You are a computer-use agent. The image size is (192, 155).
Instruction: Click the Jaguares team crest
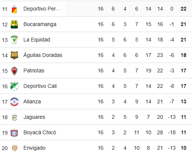point(14,117)
